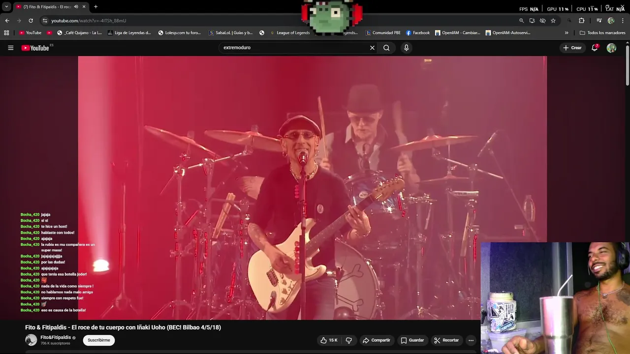Click the second YouTube icon bookmark
The width and height of the screenshot is (630, 354).
coord(49,33)
